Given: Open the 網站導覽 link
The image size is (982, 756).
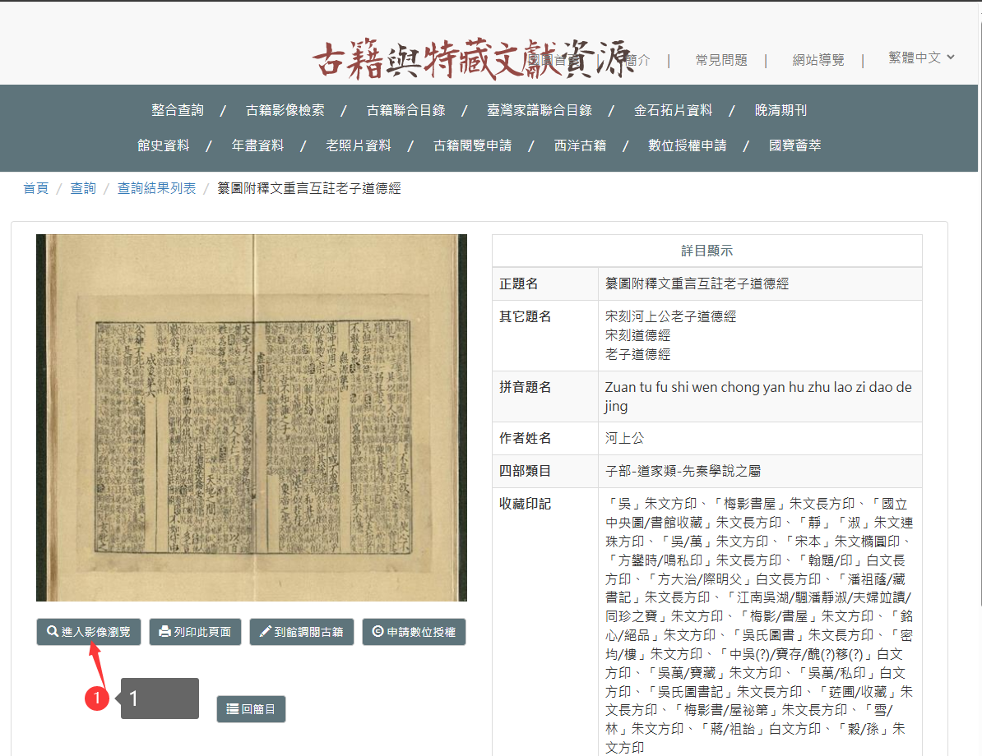Looking at the screenshot, I should 818,60.
